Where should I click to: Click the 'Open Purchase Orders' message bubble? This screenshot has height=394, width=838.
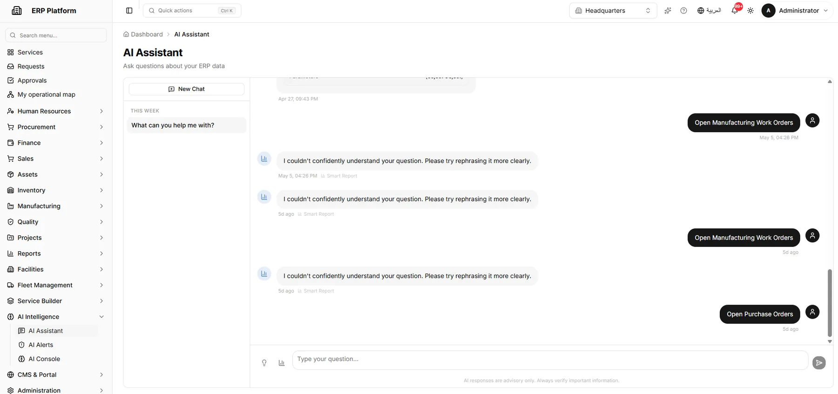(760, 314)
